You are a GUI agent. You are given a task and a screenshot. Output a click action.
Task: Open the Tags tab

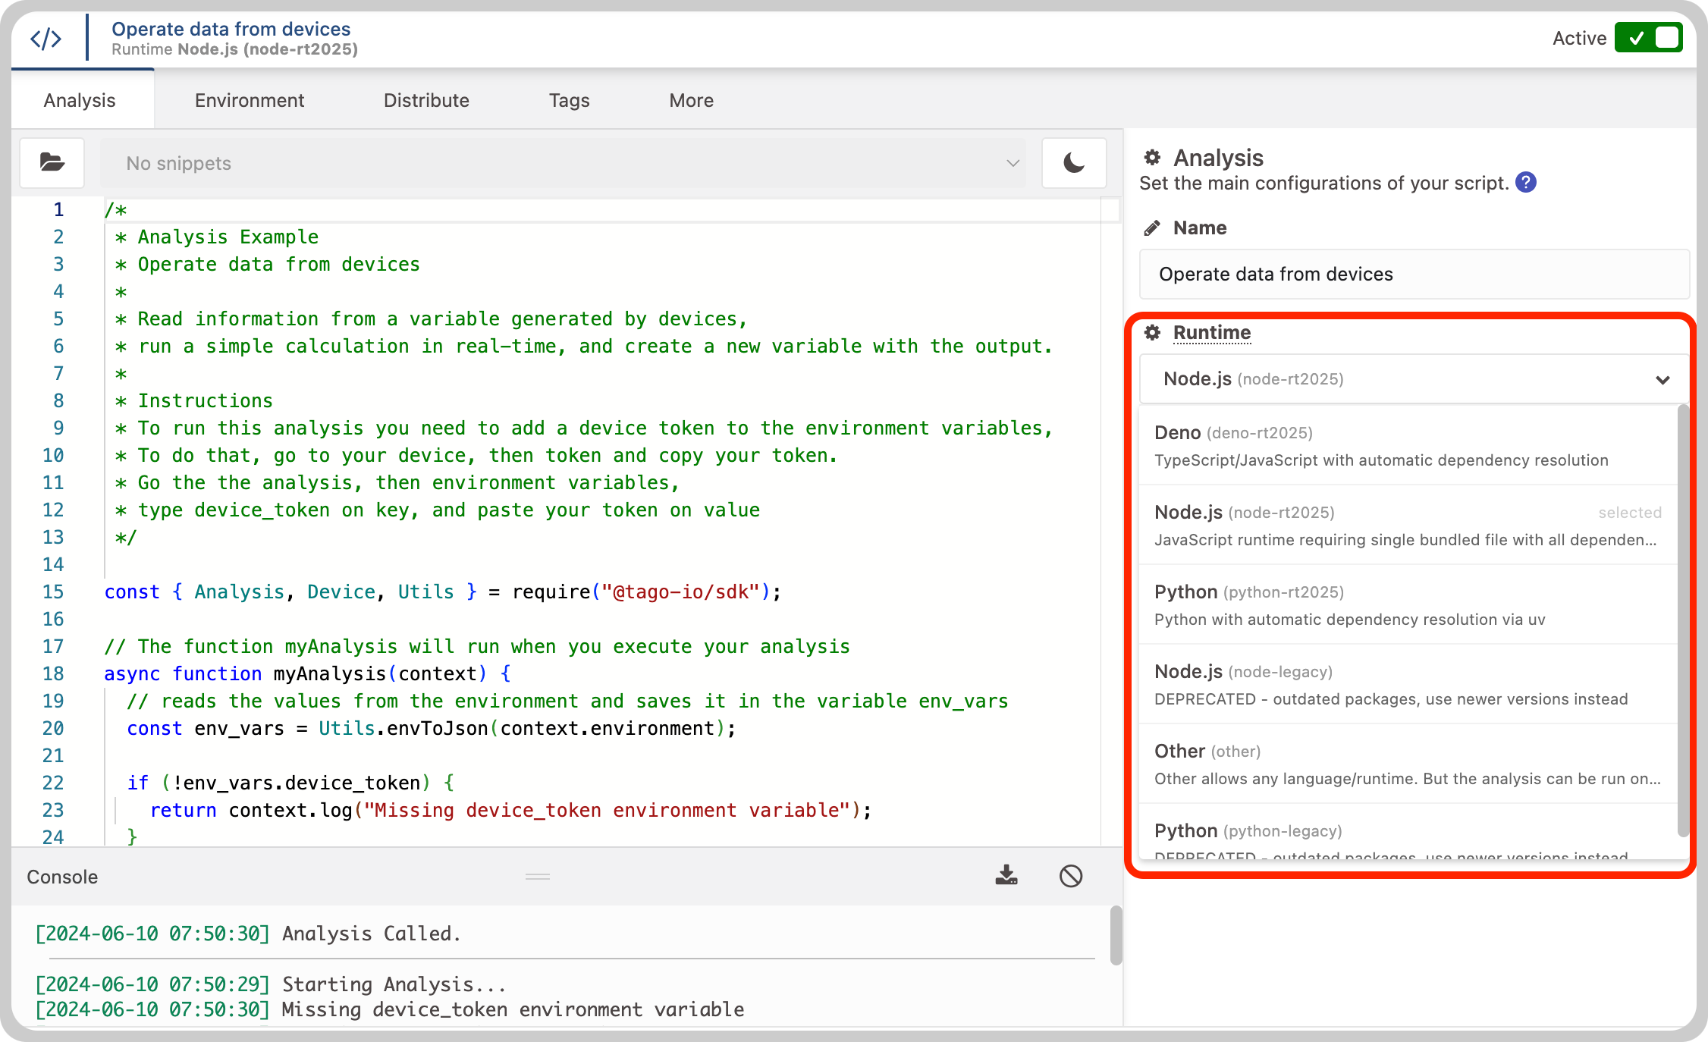click(x=569, y=100)
